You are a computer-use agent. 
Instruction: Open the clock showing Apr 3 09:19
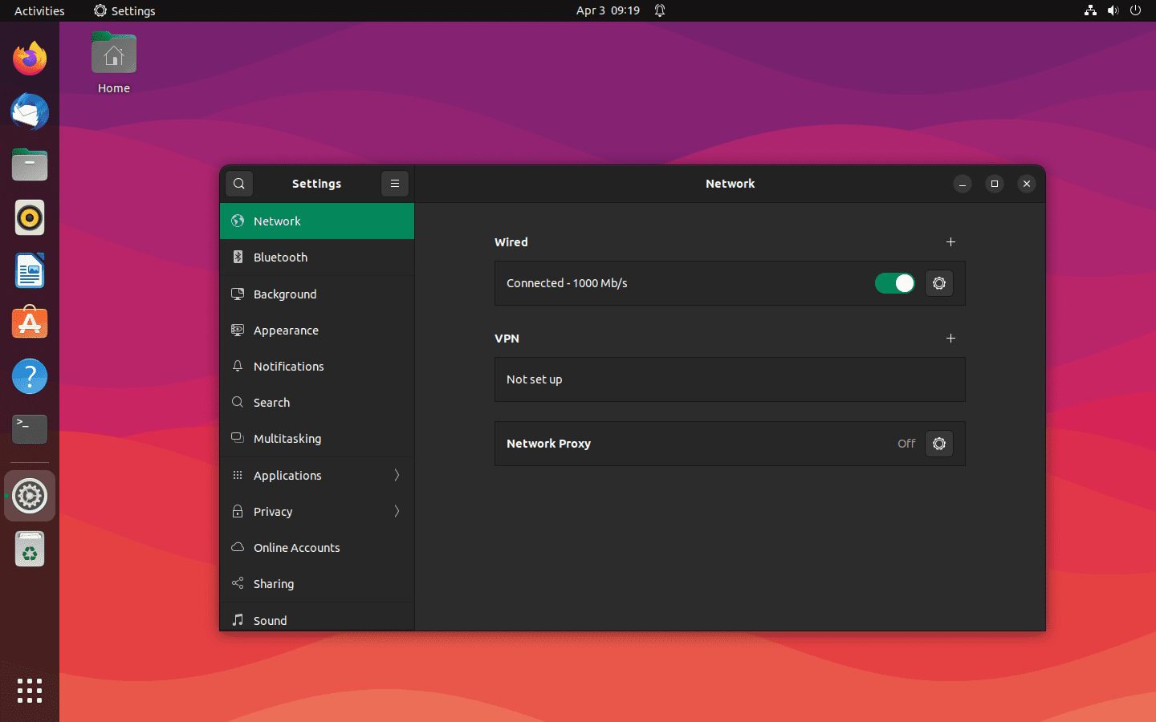tap(608, 10)
